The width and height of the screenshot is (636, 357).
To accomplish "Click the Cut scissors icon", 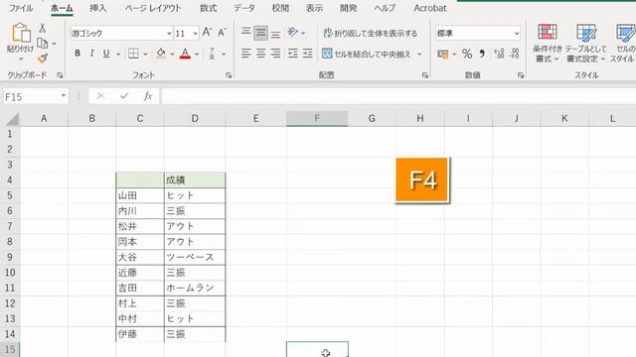I will (42, 29).
